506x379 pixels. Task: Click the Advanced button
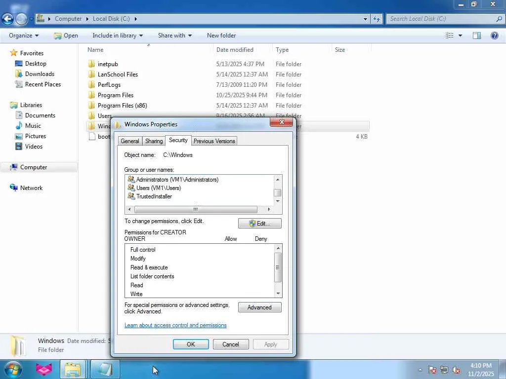pos(260,307)
